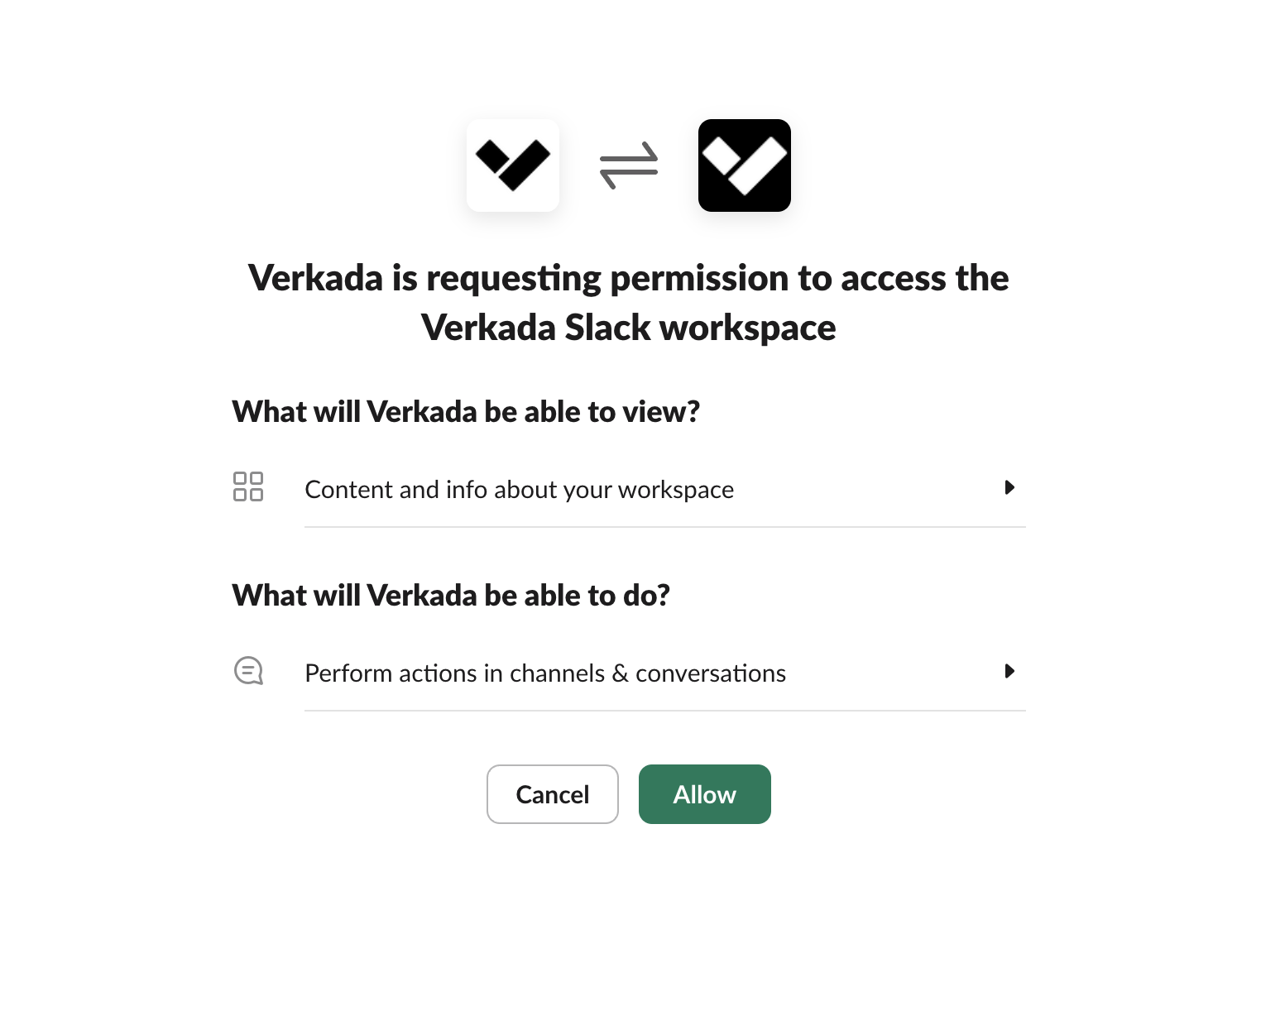This screenshot has width=1261, height=1011.
Task: Click the word "Slack" in the title
Action: [x=607, y=328]
